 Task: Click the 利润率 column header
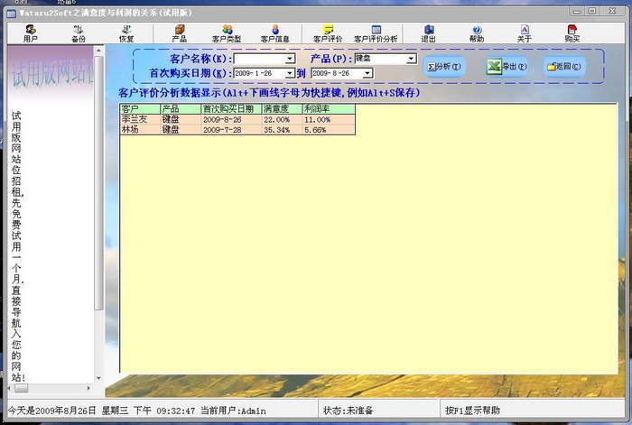pos(329,109)
